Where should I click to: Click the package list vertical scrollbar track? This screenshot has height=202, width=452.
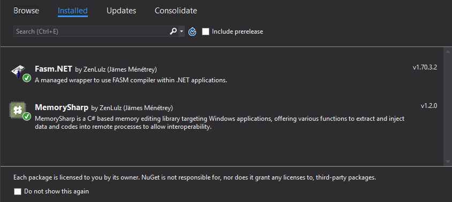tap(448, 106)
